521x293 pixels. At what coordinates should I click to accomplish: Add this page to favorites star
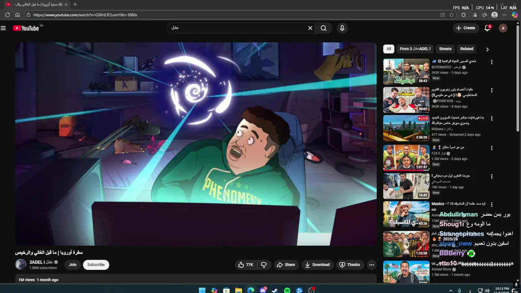point(451,15)
